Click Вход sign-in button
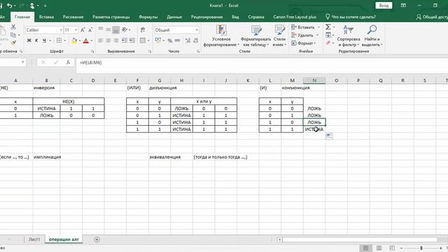 [384, 6]
